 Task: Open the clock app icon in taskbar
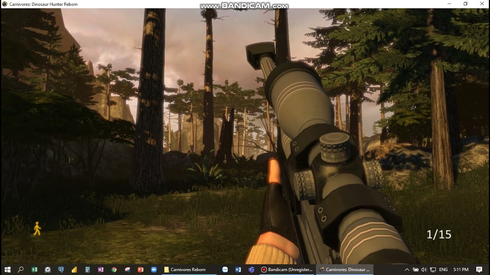tap(47, 269)
